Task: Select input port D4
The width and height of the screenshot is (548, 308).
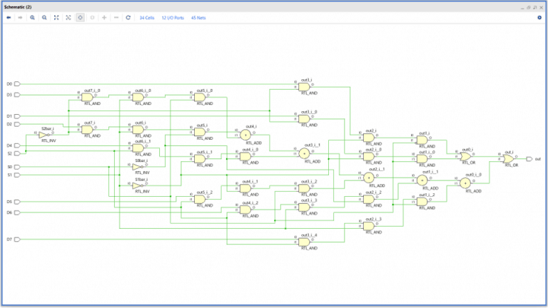Action: [17, 145]
